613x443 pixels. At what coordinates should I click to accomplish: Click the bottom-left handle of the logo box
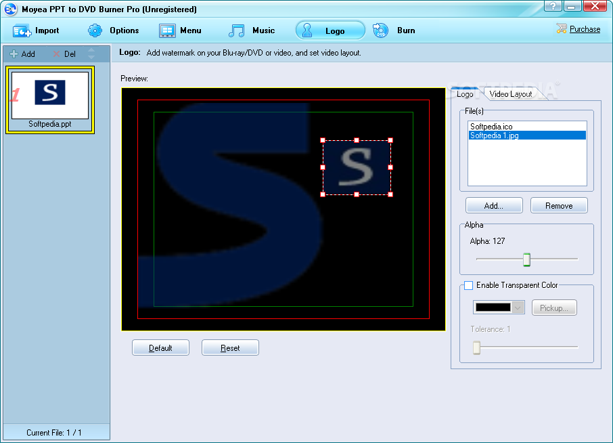point(323,194)
